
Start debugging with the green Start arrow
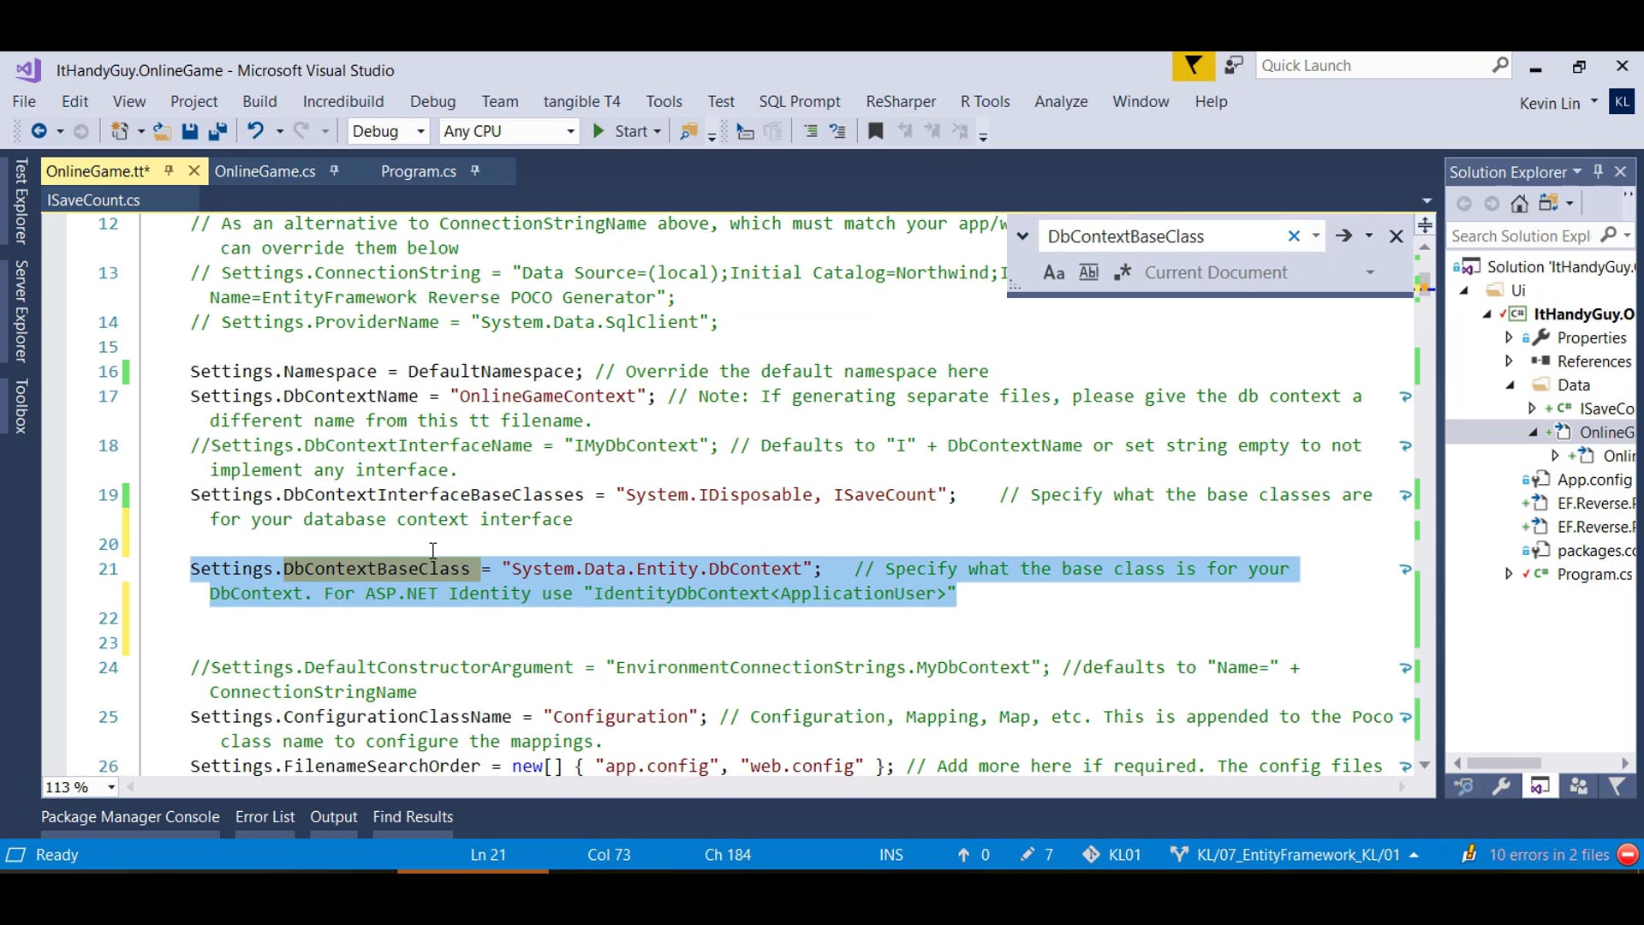(x=598, y=131)
